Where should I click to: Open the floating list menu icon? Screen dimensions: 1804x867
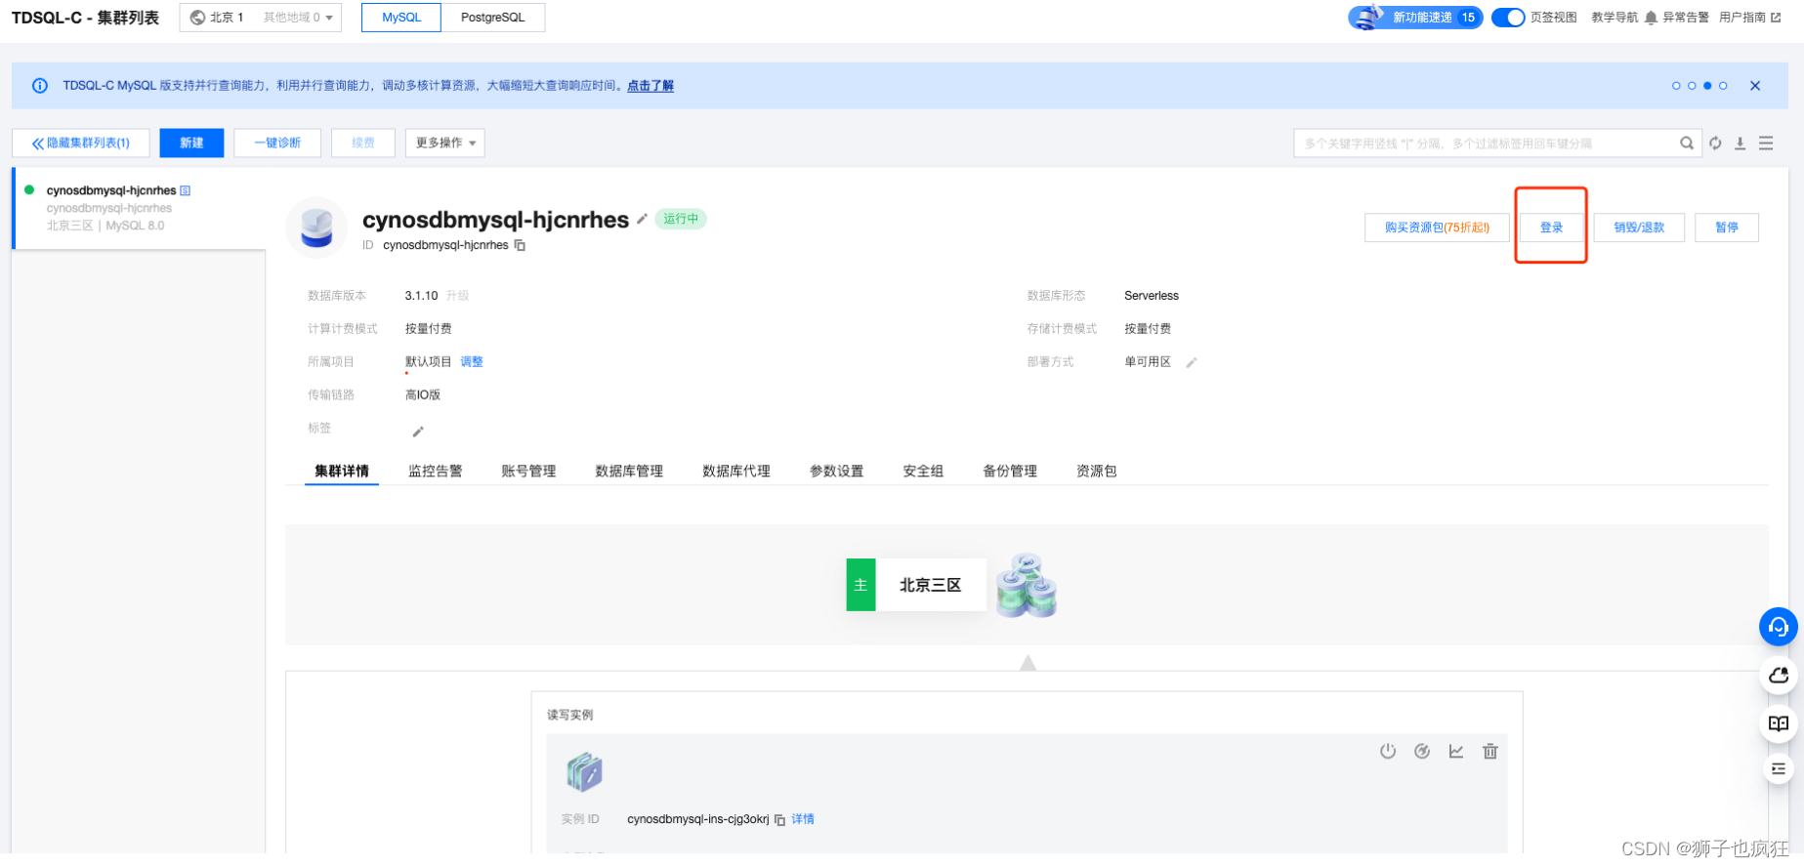[x=1779, y=769]
